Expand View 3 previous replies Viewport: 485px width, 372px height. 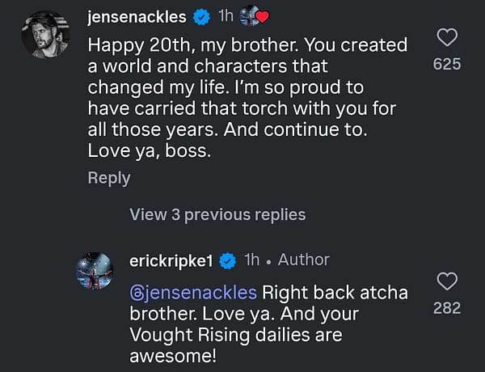217,214
